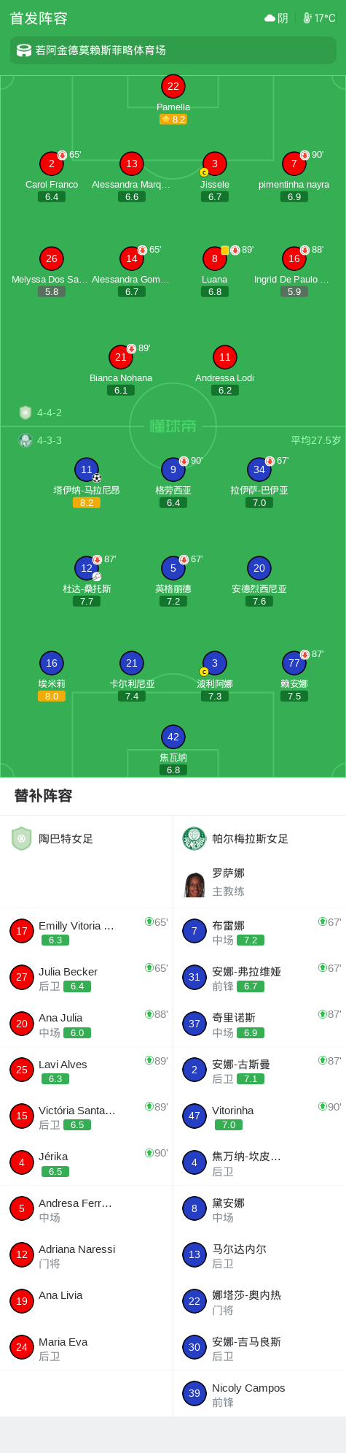Open goalkeeper Pamella number 22 circle

pyautogui.click(x=173, y=86)
